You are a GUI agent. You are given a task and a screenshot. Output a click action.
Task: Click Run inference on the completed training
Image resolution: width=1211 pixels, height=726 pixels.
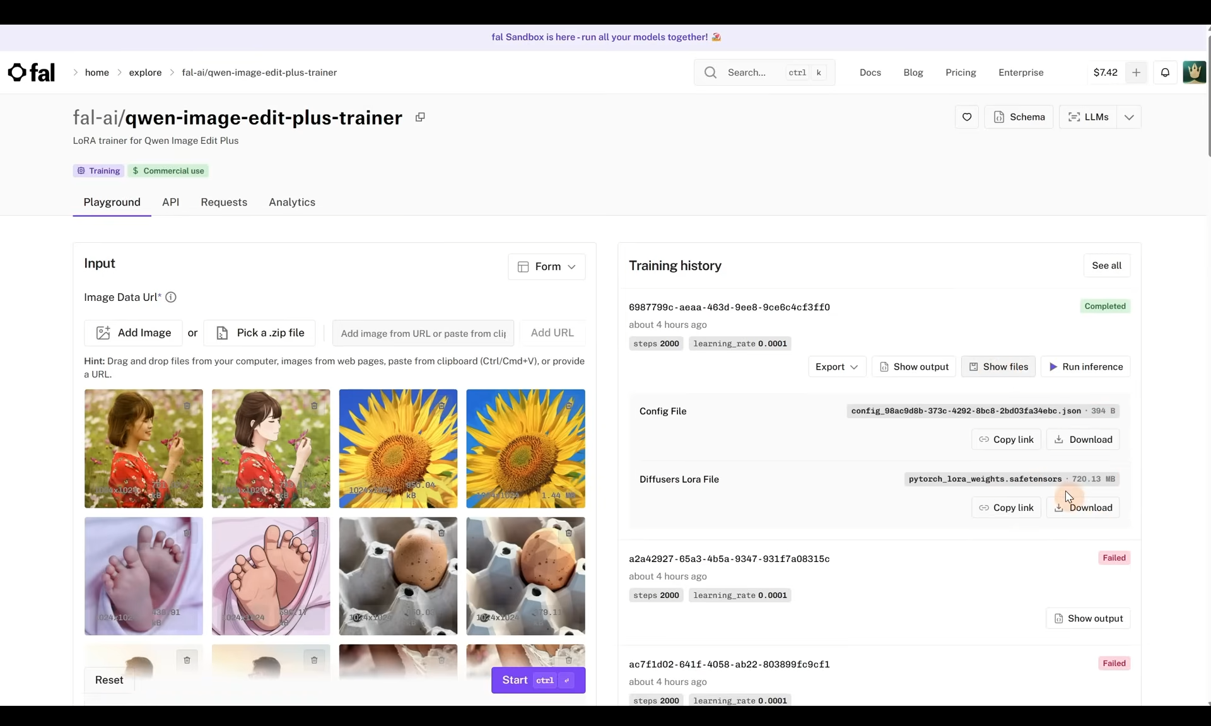pyautogui.click(x=1085, y=366)
